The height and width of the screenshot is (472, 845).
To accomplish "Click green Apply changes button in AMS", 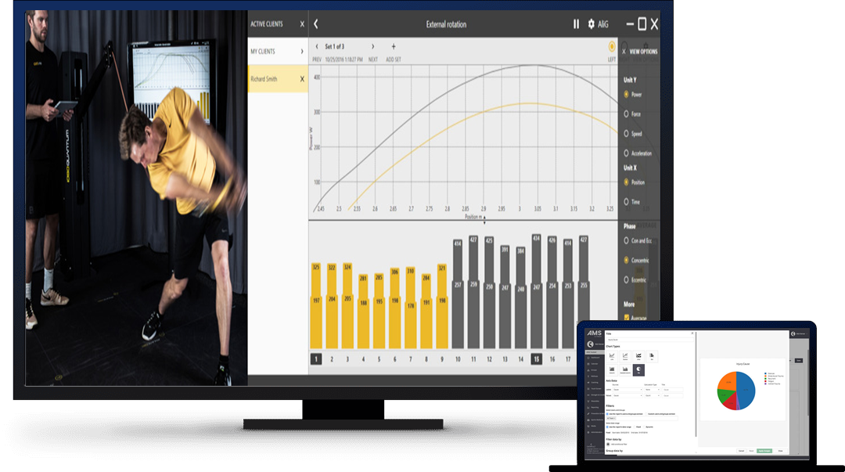I will (x=764, y=450).
